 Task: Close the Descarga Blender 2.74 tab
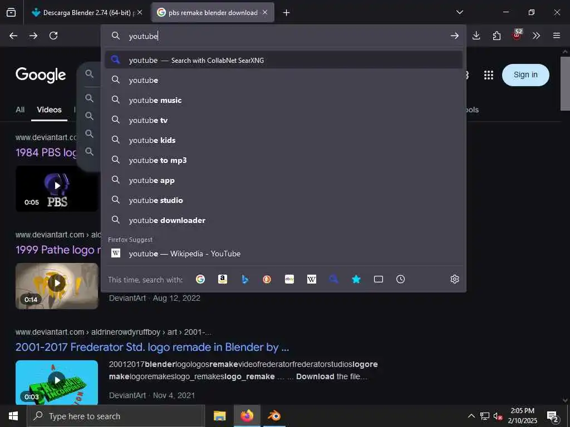click(140, 13)
